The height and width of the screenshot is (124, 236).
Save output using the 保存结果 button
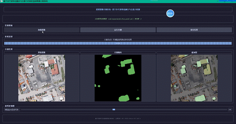tap(194, 30)
